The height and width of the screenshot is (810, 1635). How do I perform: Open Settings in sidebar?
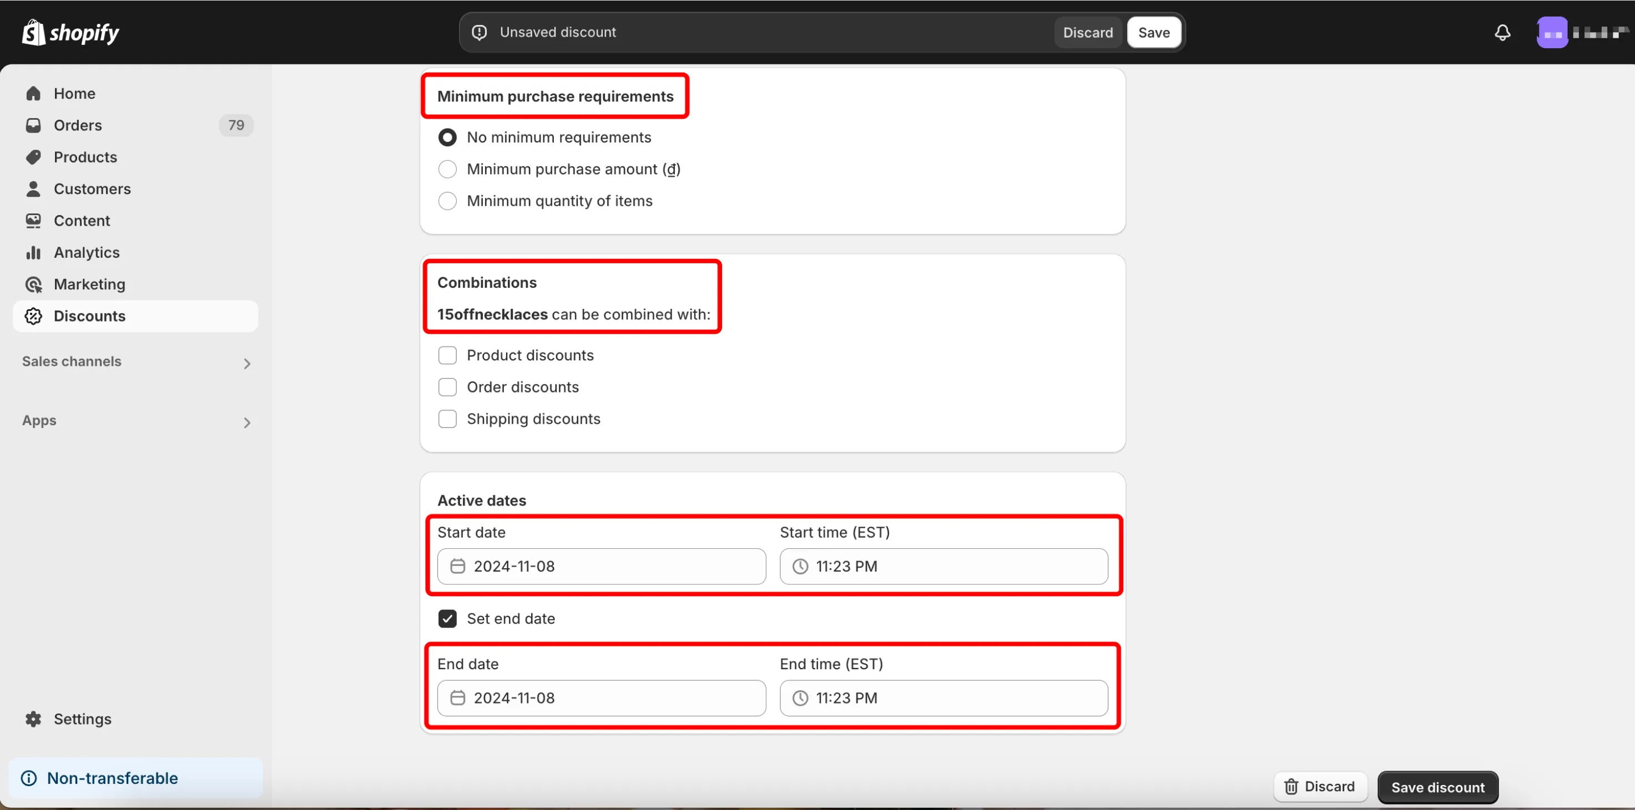135,719
